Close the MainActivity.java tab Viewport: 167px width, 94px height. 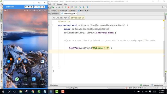pyautogui.click(x=76, y=14)
